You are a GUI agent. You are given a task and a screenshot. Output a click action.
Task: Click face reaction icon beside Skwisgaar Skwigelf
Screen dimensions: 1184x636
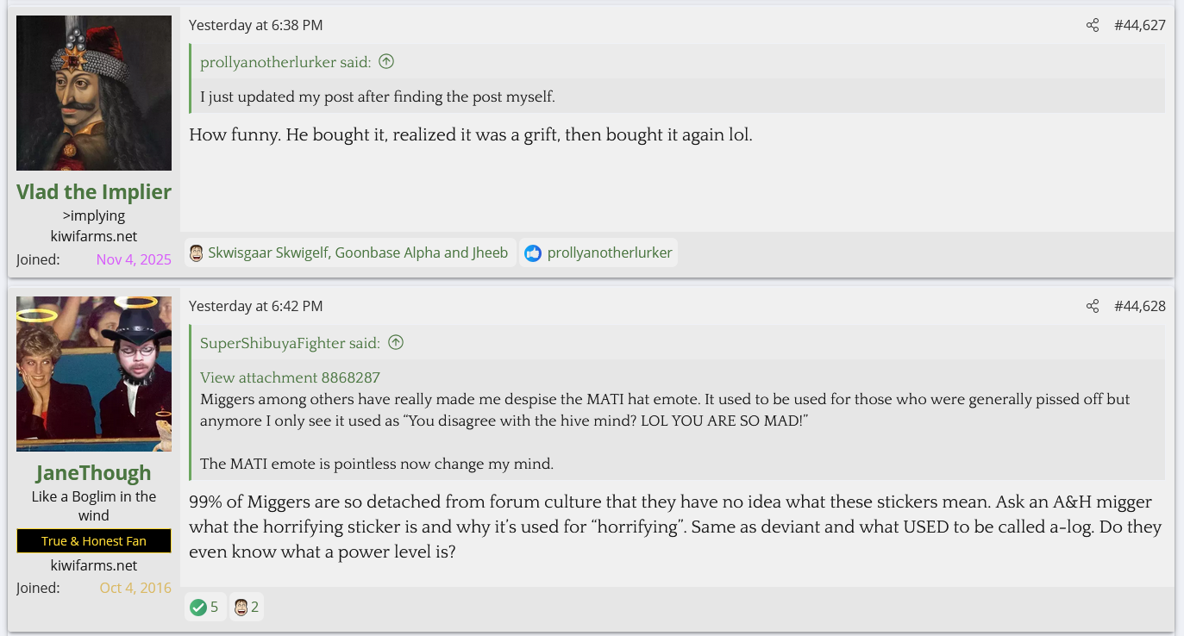197,253
